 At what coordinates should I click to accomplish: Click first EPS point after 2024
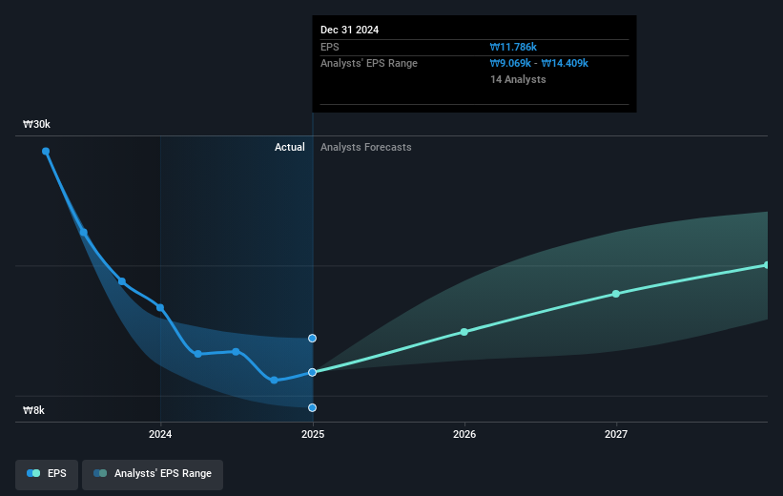tap(197, 354)
